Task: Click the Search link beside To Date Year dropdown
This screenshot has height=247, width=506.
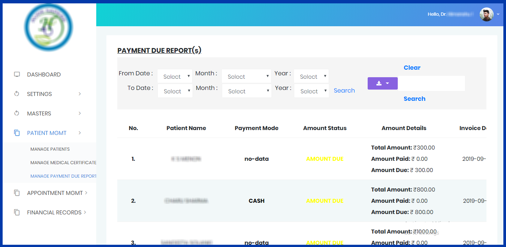Action: tap(344, 91)
